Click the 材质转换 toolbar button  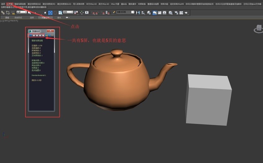pos(142,4)
